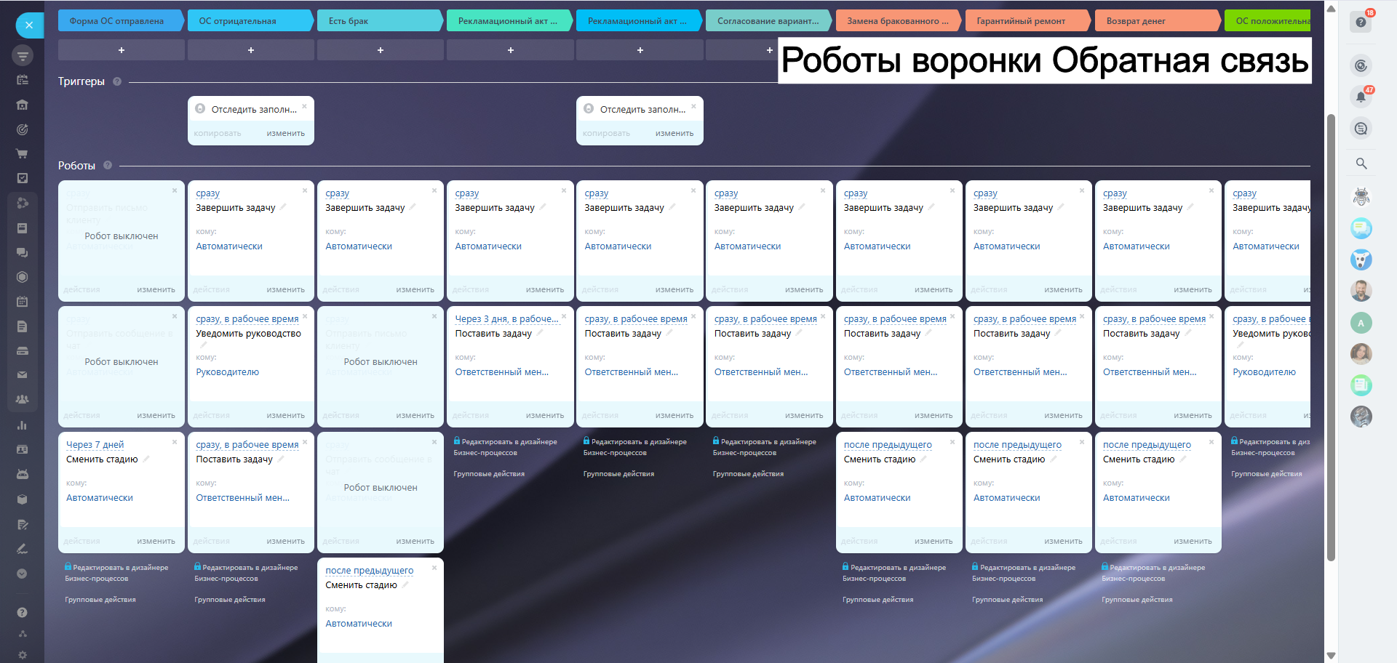Click Групповые действия under the first column
1397x663 pixels.
pyautogui.click(x=100, y=600)
